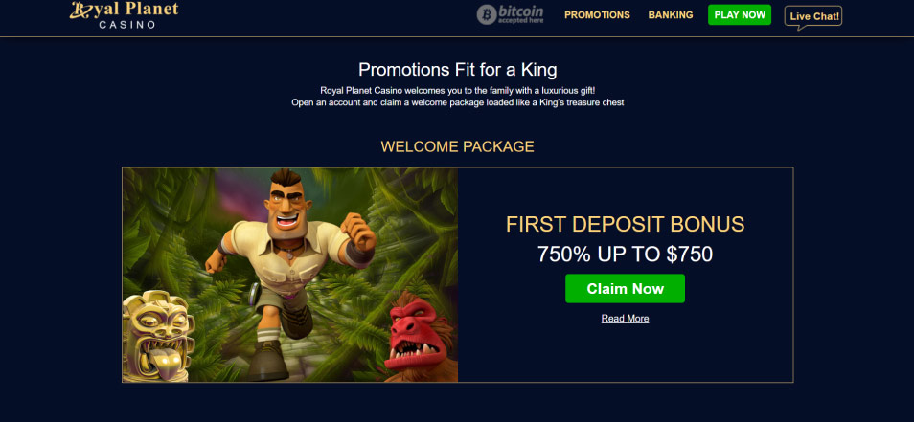This screenshot has width=914, height=422.
Task: Click the golden tiki mask statue
Action: point(157,335)
